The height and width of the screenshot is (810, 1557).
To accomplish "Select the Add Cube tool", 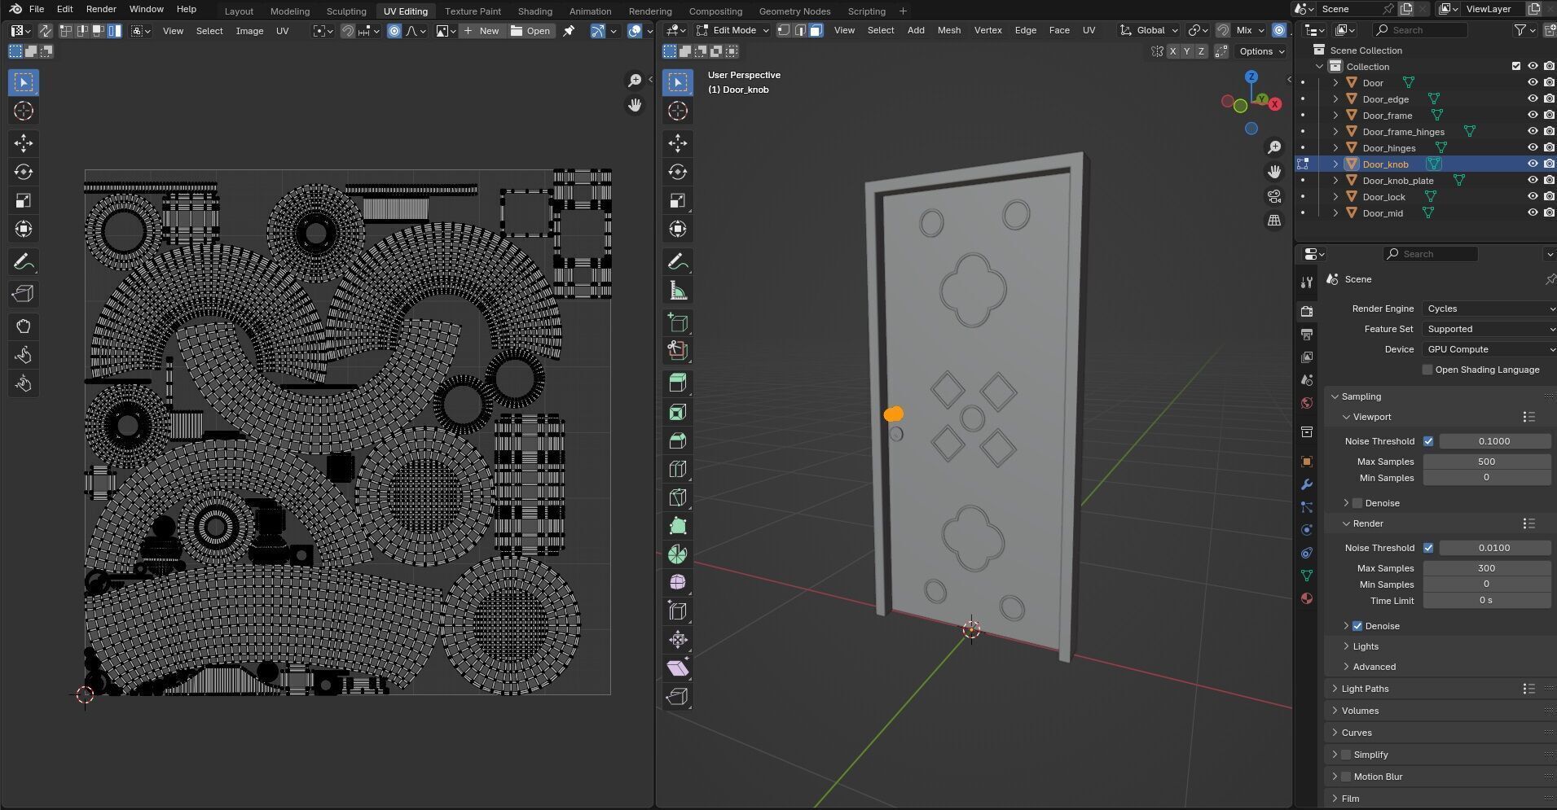I will pyautogui.click(x=678, y=323).
